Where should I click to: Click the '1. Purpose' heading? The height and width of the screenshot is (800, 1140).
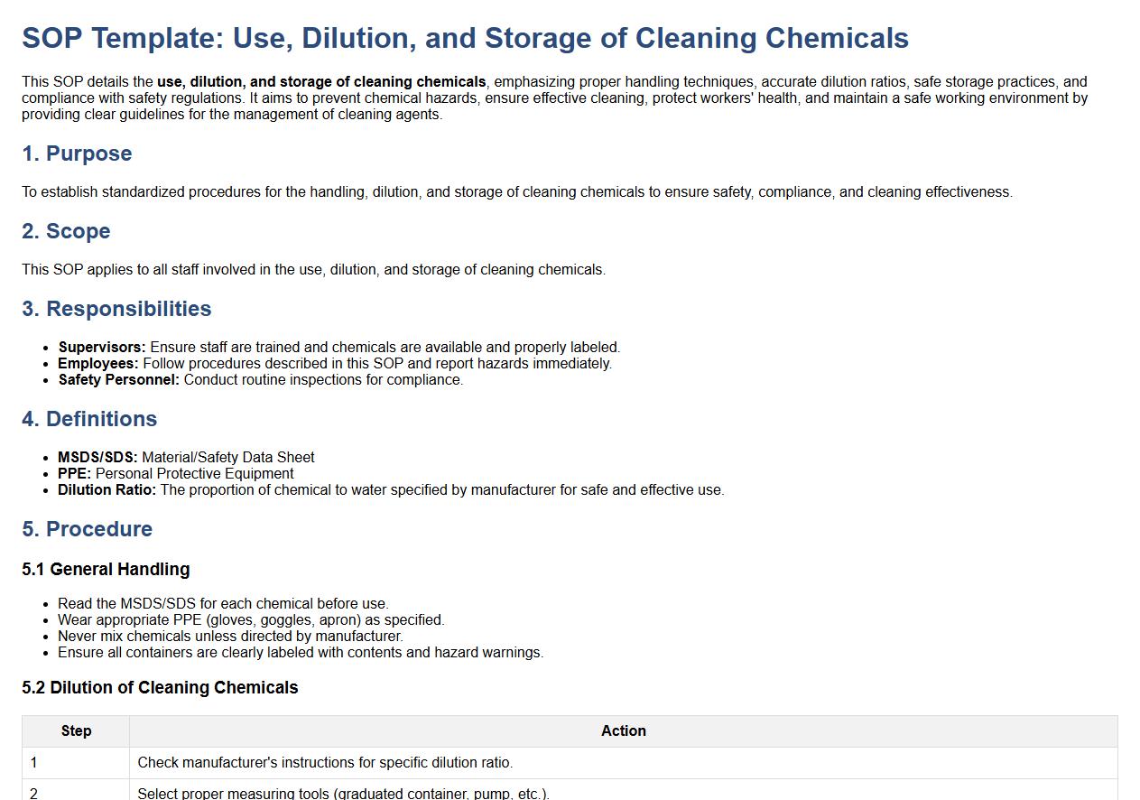(x=77, y=153)
